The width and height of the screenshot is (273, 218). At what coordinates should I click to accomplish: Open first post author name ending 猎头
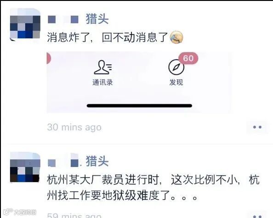tap(78, 19)
